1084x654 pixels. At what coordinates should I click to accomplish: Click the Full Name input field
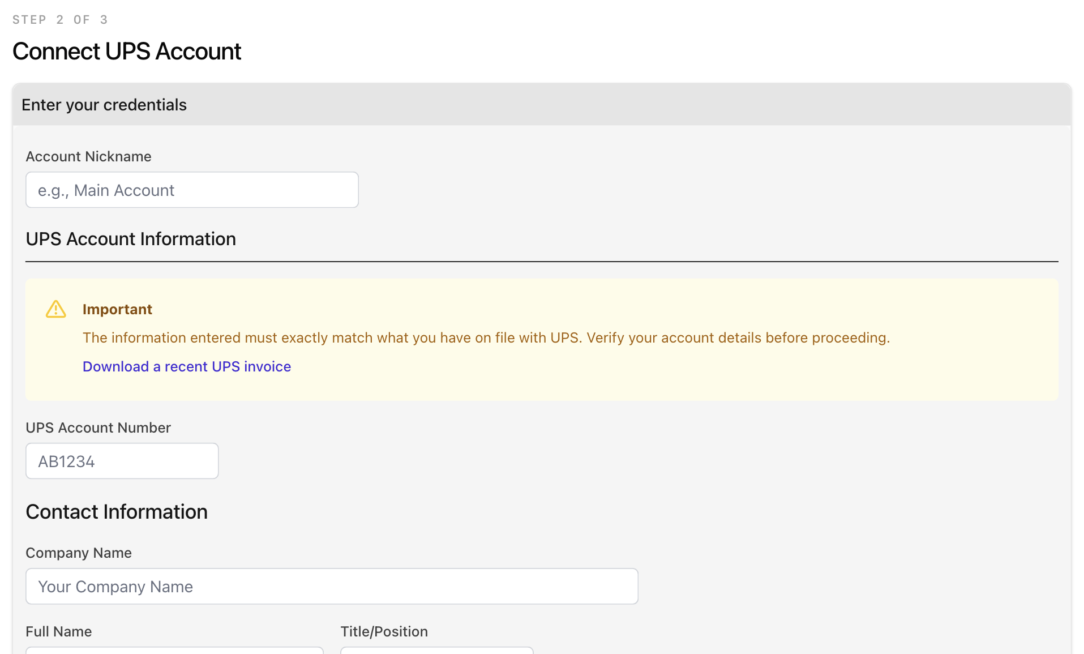pos(174,650)
